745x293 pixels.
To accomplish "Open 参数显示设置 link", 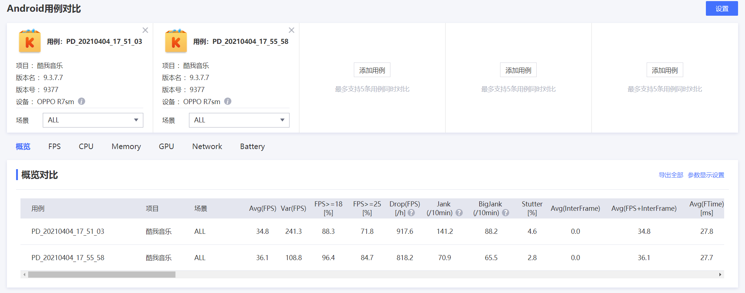I will pos(706,175).
